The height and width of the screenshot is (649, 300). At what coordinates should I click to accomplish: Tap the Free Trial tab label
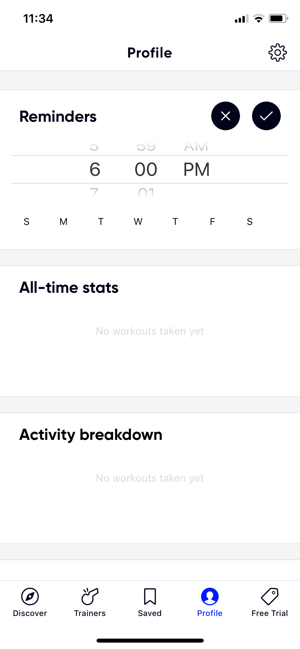[x=270, y=613]
